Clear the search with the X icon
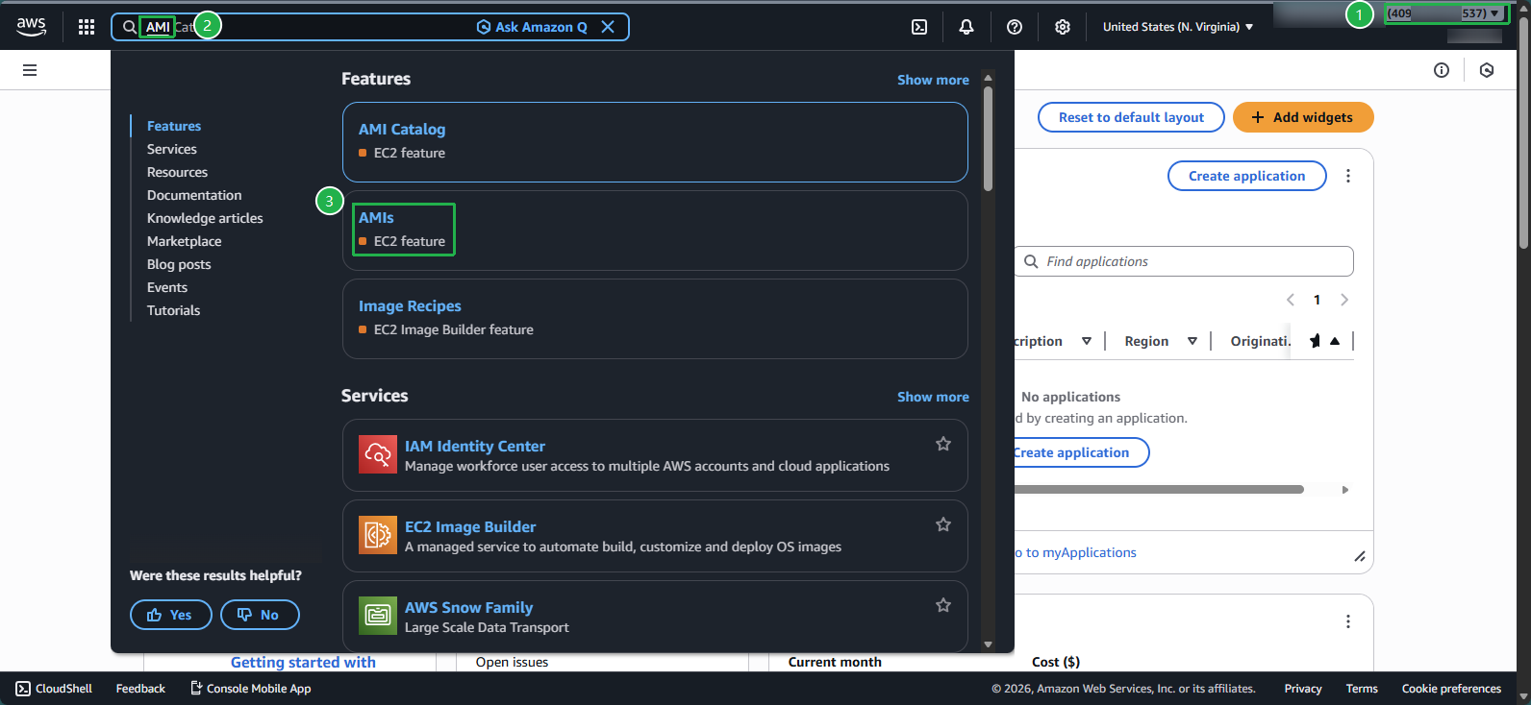 608,27
